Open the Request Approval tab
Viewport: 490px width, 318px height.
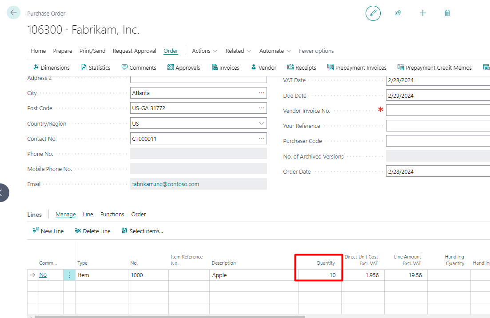[x=135, y=51]
